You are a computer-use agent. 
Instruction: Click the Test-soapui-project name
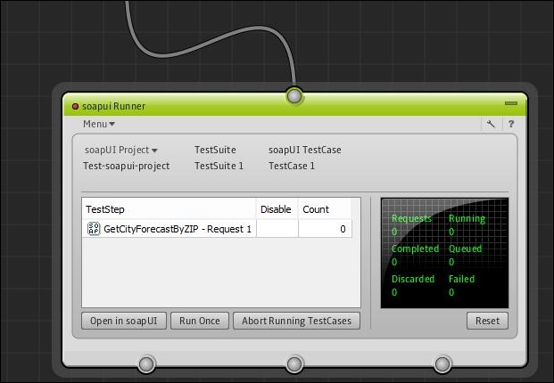(126, 166)
